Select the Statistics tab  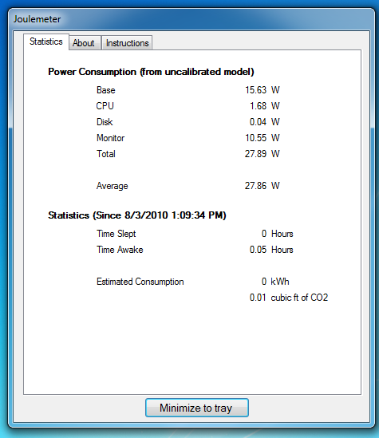click(46, 42)
